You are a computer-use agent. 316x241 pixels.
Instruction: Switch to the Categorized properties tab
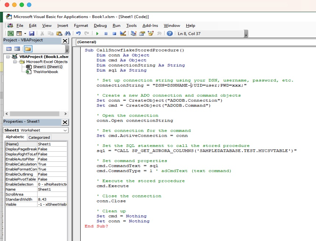point(39,137)
